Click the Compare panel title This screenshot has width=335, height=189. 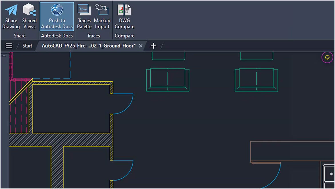click(x=124, y=36)
